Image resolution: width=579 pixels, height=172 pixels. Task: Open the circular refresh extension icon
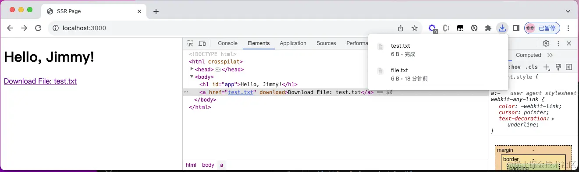(x=474, y=28)
